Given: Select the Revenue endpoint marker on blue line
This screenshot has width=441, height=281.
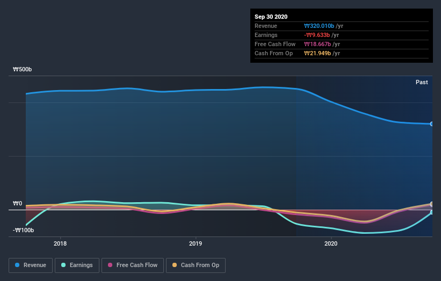Looking at the screenshot, I should tap(431, 124).
